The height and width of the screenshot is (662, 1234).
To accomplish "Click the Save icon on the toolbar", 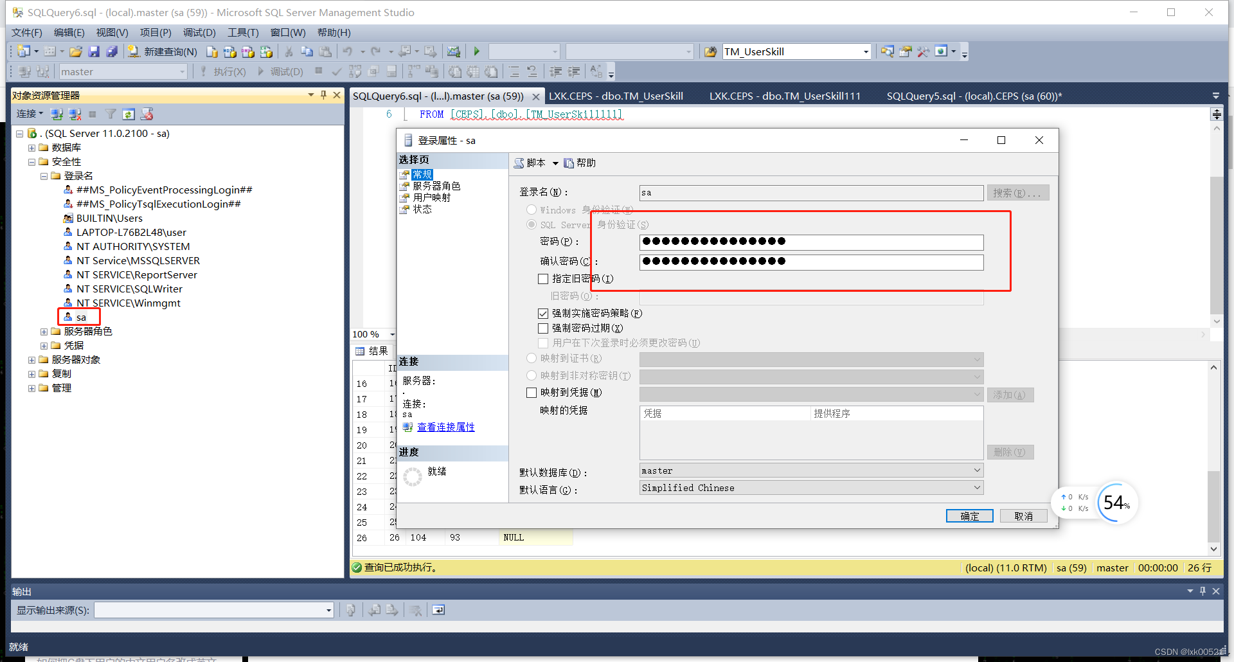I will (x=94, y=51).
